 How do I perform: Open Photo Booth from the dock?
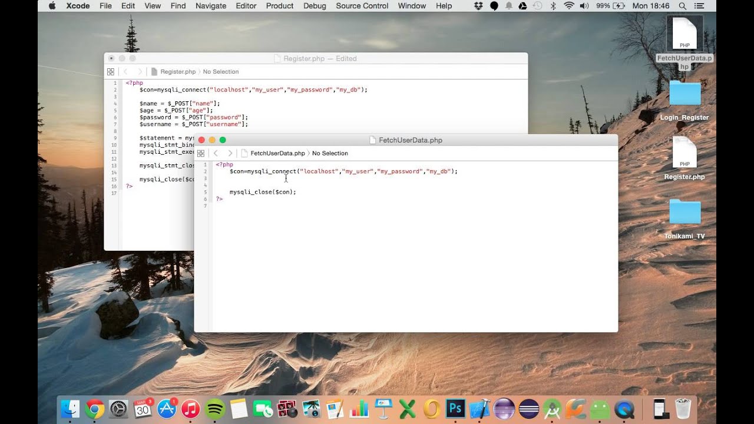coord(287,408)
